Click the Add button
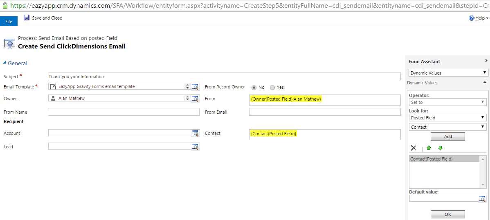The image size is (490, 220). pyautogui.click(x=448, y=136)
